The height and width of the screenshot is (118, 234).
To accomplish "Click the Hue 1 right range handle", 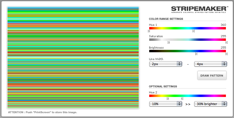I will click(194, 31).
